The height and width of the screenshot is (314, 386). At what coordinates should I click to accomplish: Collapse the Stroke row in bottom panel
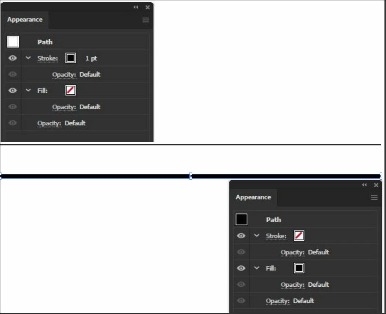[x=257, y=235]
